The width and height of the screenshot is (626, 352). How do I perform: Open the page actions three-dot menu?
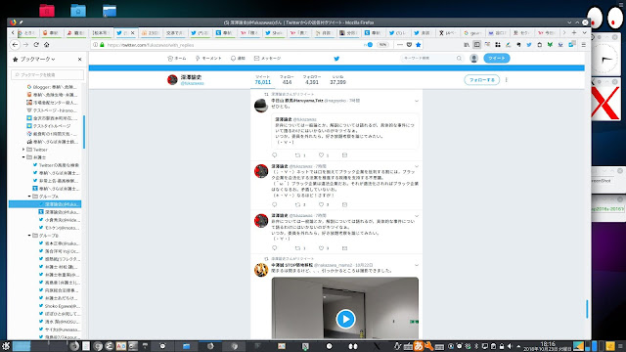400,45
